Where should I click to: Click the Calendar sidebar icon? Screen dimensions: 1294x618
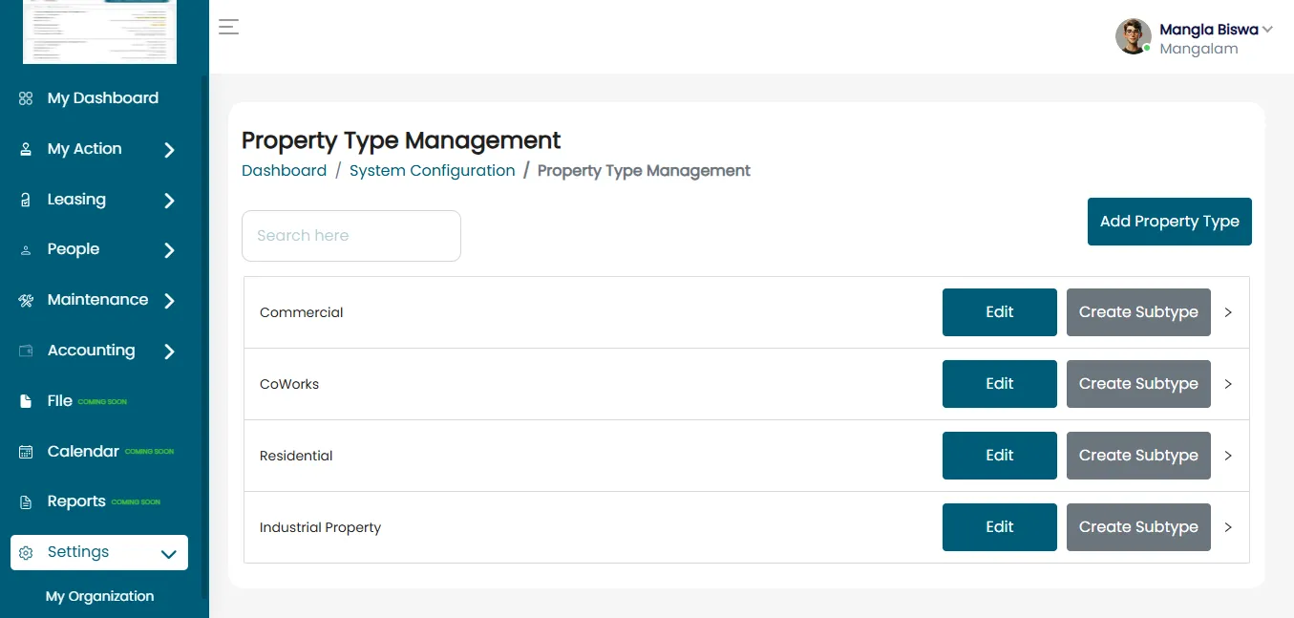coord(26,452)
